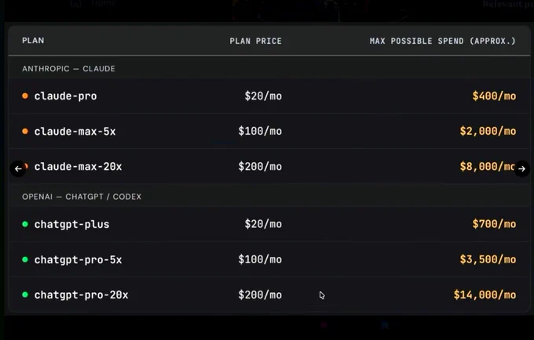
Task: Click the OpenAI — ChatGPT / Codex section header
Action: click(82, 197)
